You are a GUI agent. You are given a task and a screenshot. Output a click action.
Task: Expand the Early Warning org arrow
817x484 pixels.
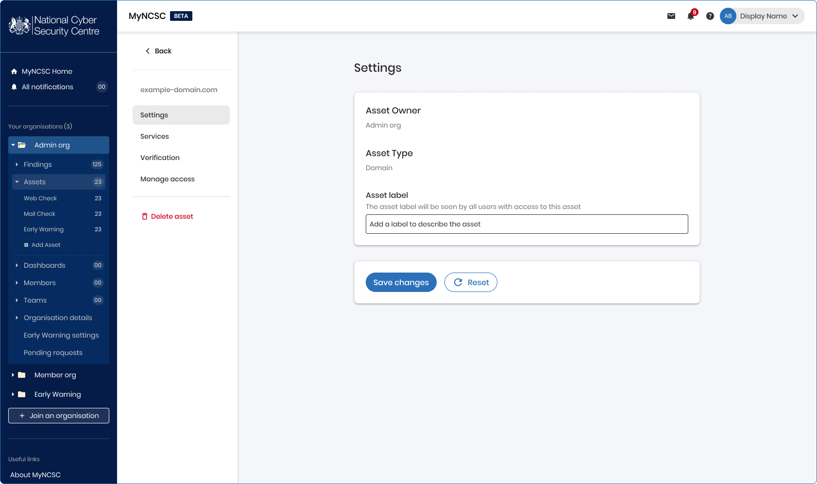coord(13,394)
